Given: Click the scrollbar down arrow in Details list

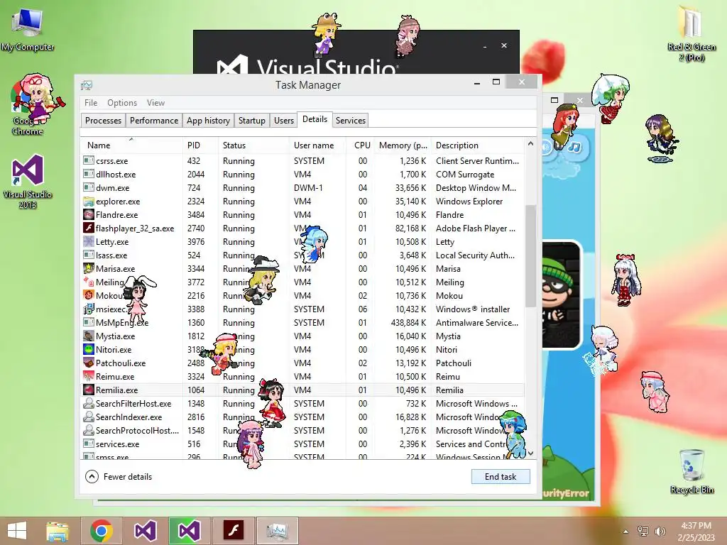Looking at the screenshot, I should (x=530, y=453).
